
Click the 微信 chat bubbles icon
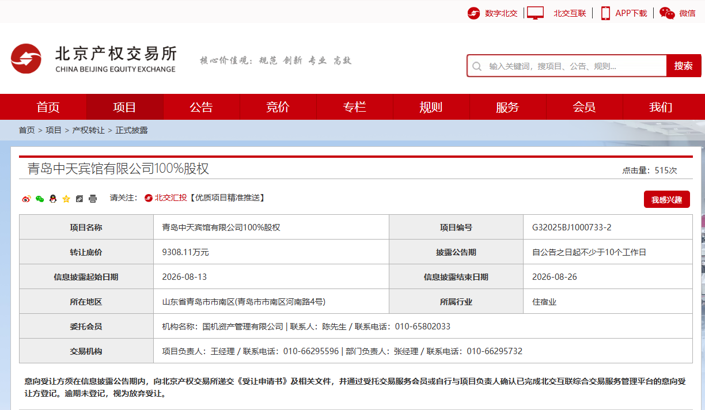667,13
